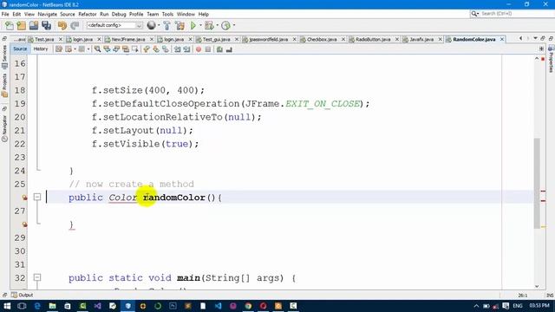
Task: Close the RandomColor.java tab
Action: (x=501, y=39)
